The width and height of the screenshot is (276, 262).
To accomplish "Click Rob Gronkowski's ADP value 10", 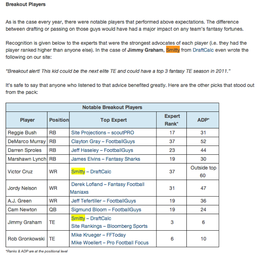I will click(203, 239).
